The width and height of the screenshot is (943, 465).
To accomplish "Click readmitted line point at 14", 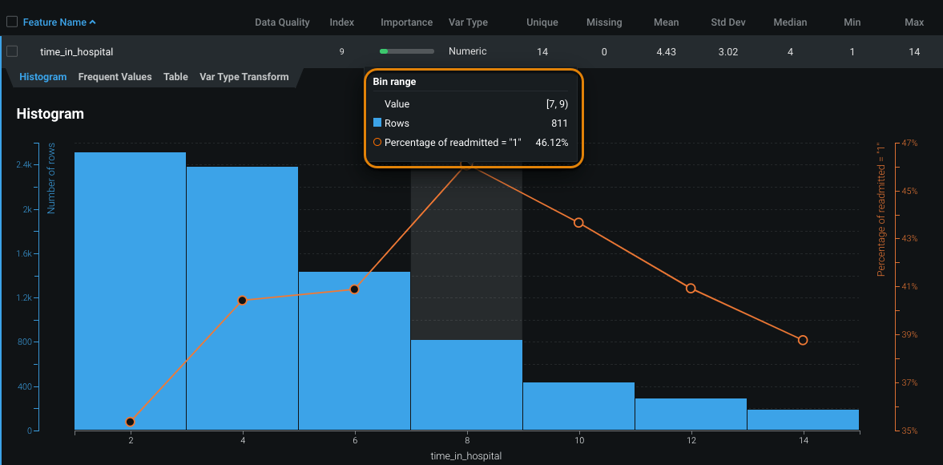I will coord(803,341).
